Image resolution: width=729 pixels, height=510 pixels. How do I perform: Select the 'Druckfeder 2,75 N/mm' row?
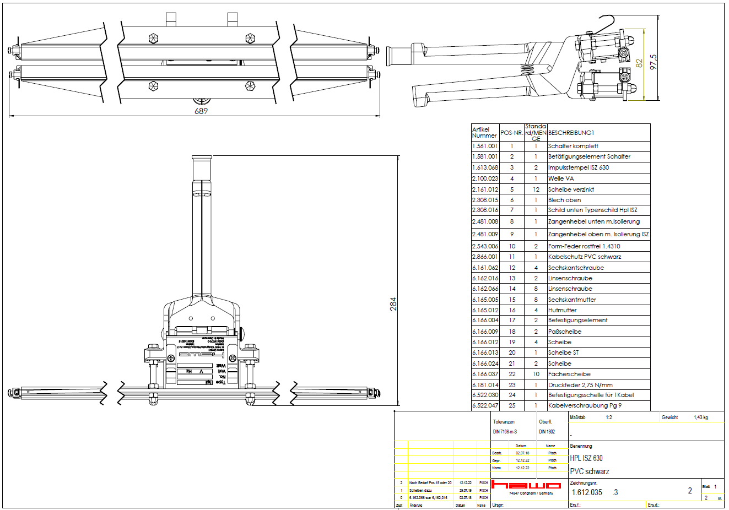click(x=580, y=385)
